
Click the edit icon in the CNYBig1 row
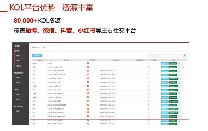[x=179, y=64]
